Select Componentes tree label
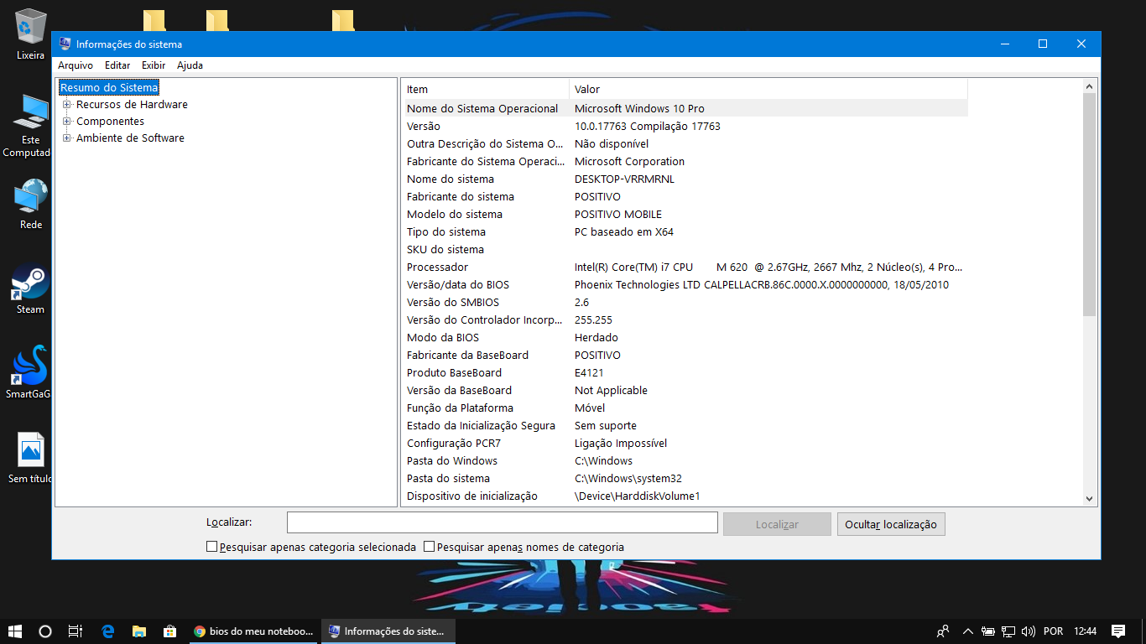 pyautogui.click(x=110, y=122)
